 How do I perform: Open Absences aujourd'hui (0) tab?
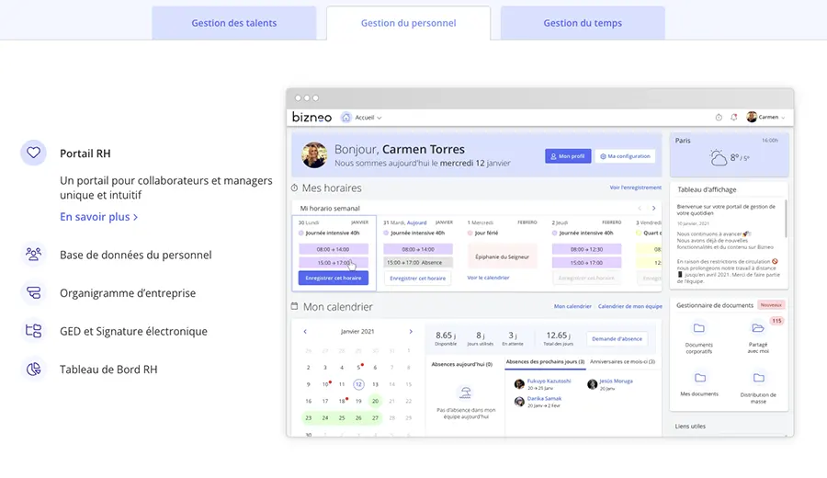tap(461, 364)
